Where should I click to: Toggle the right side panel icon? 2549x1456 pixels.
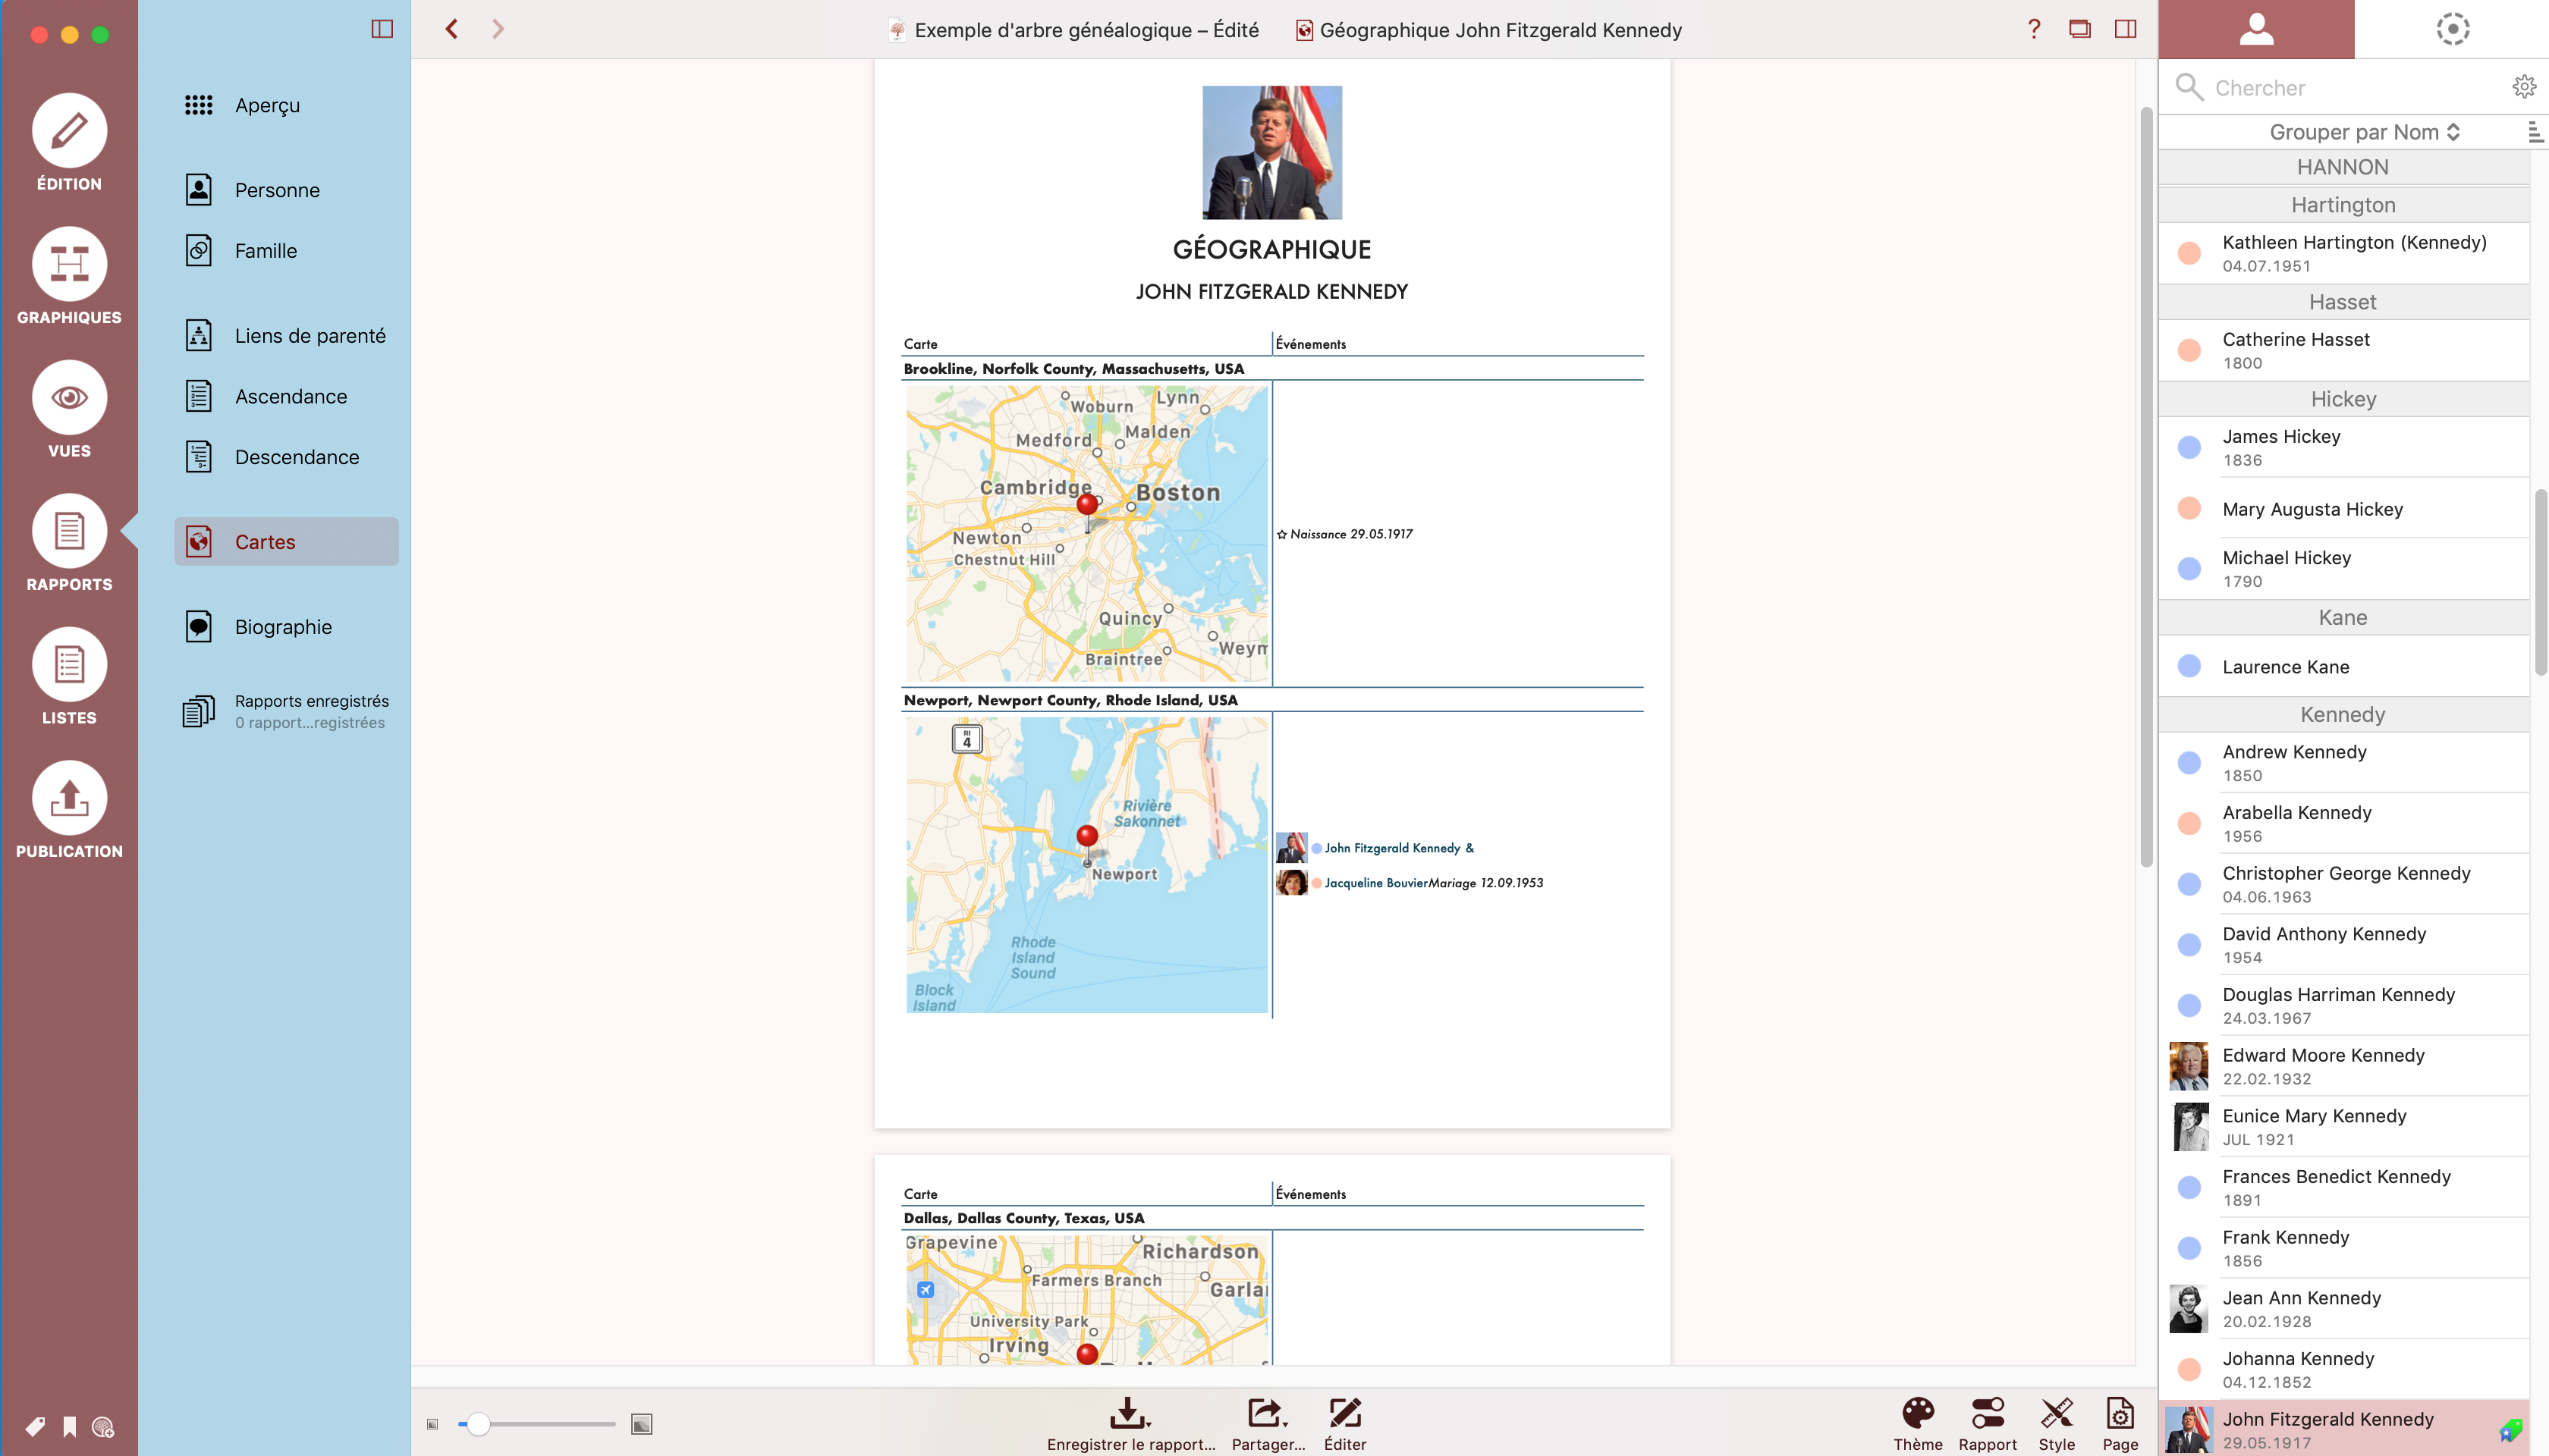2126,29
